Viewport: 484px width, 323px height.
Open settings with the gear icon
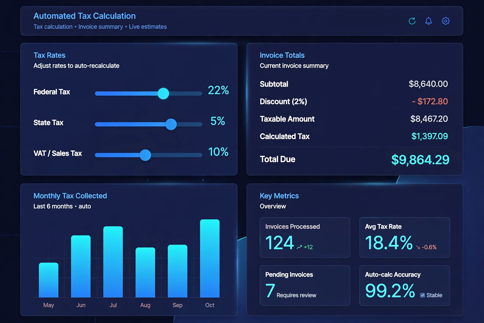(x=446, y=21)
